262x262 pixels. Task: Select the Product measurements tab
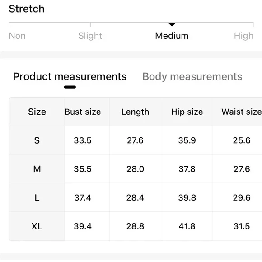coord(70,77)
